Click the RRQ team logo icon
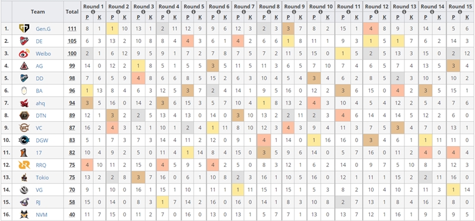 point(24,165)
